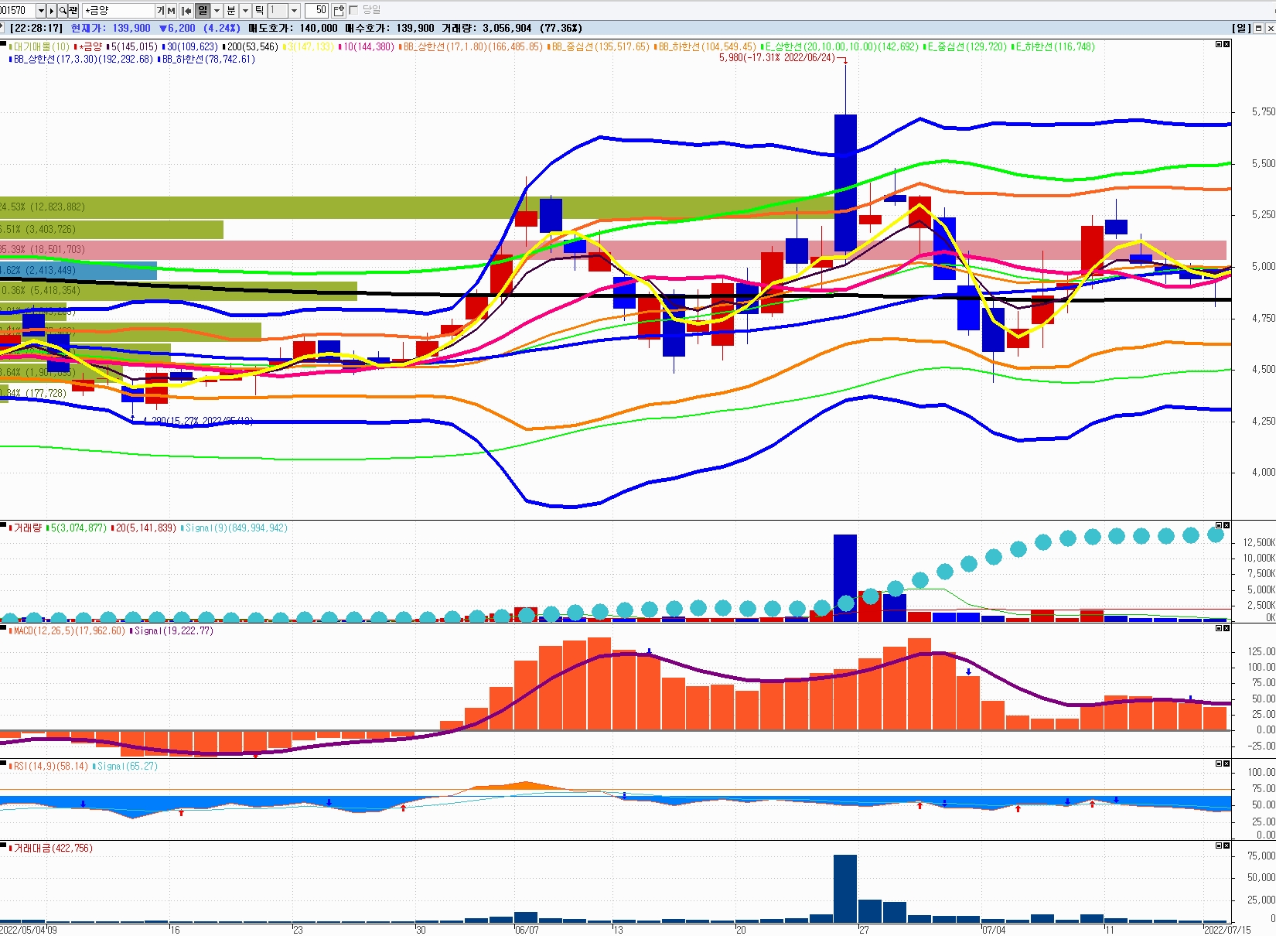Close the RSI indicator panel
Image resolution: width=1276 pixels, height=936 pixels.
click(1226, 763)
